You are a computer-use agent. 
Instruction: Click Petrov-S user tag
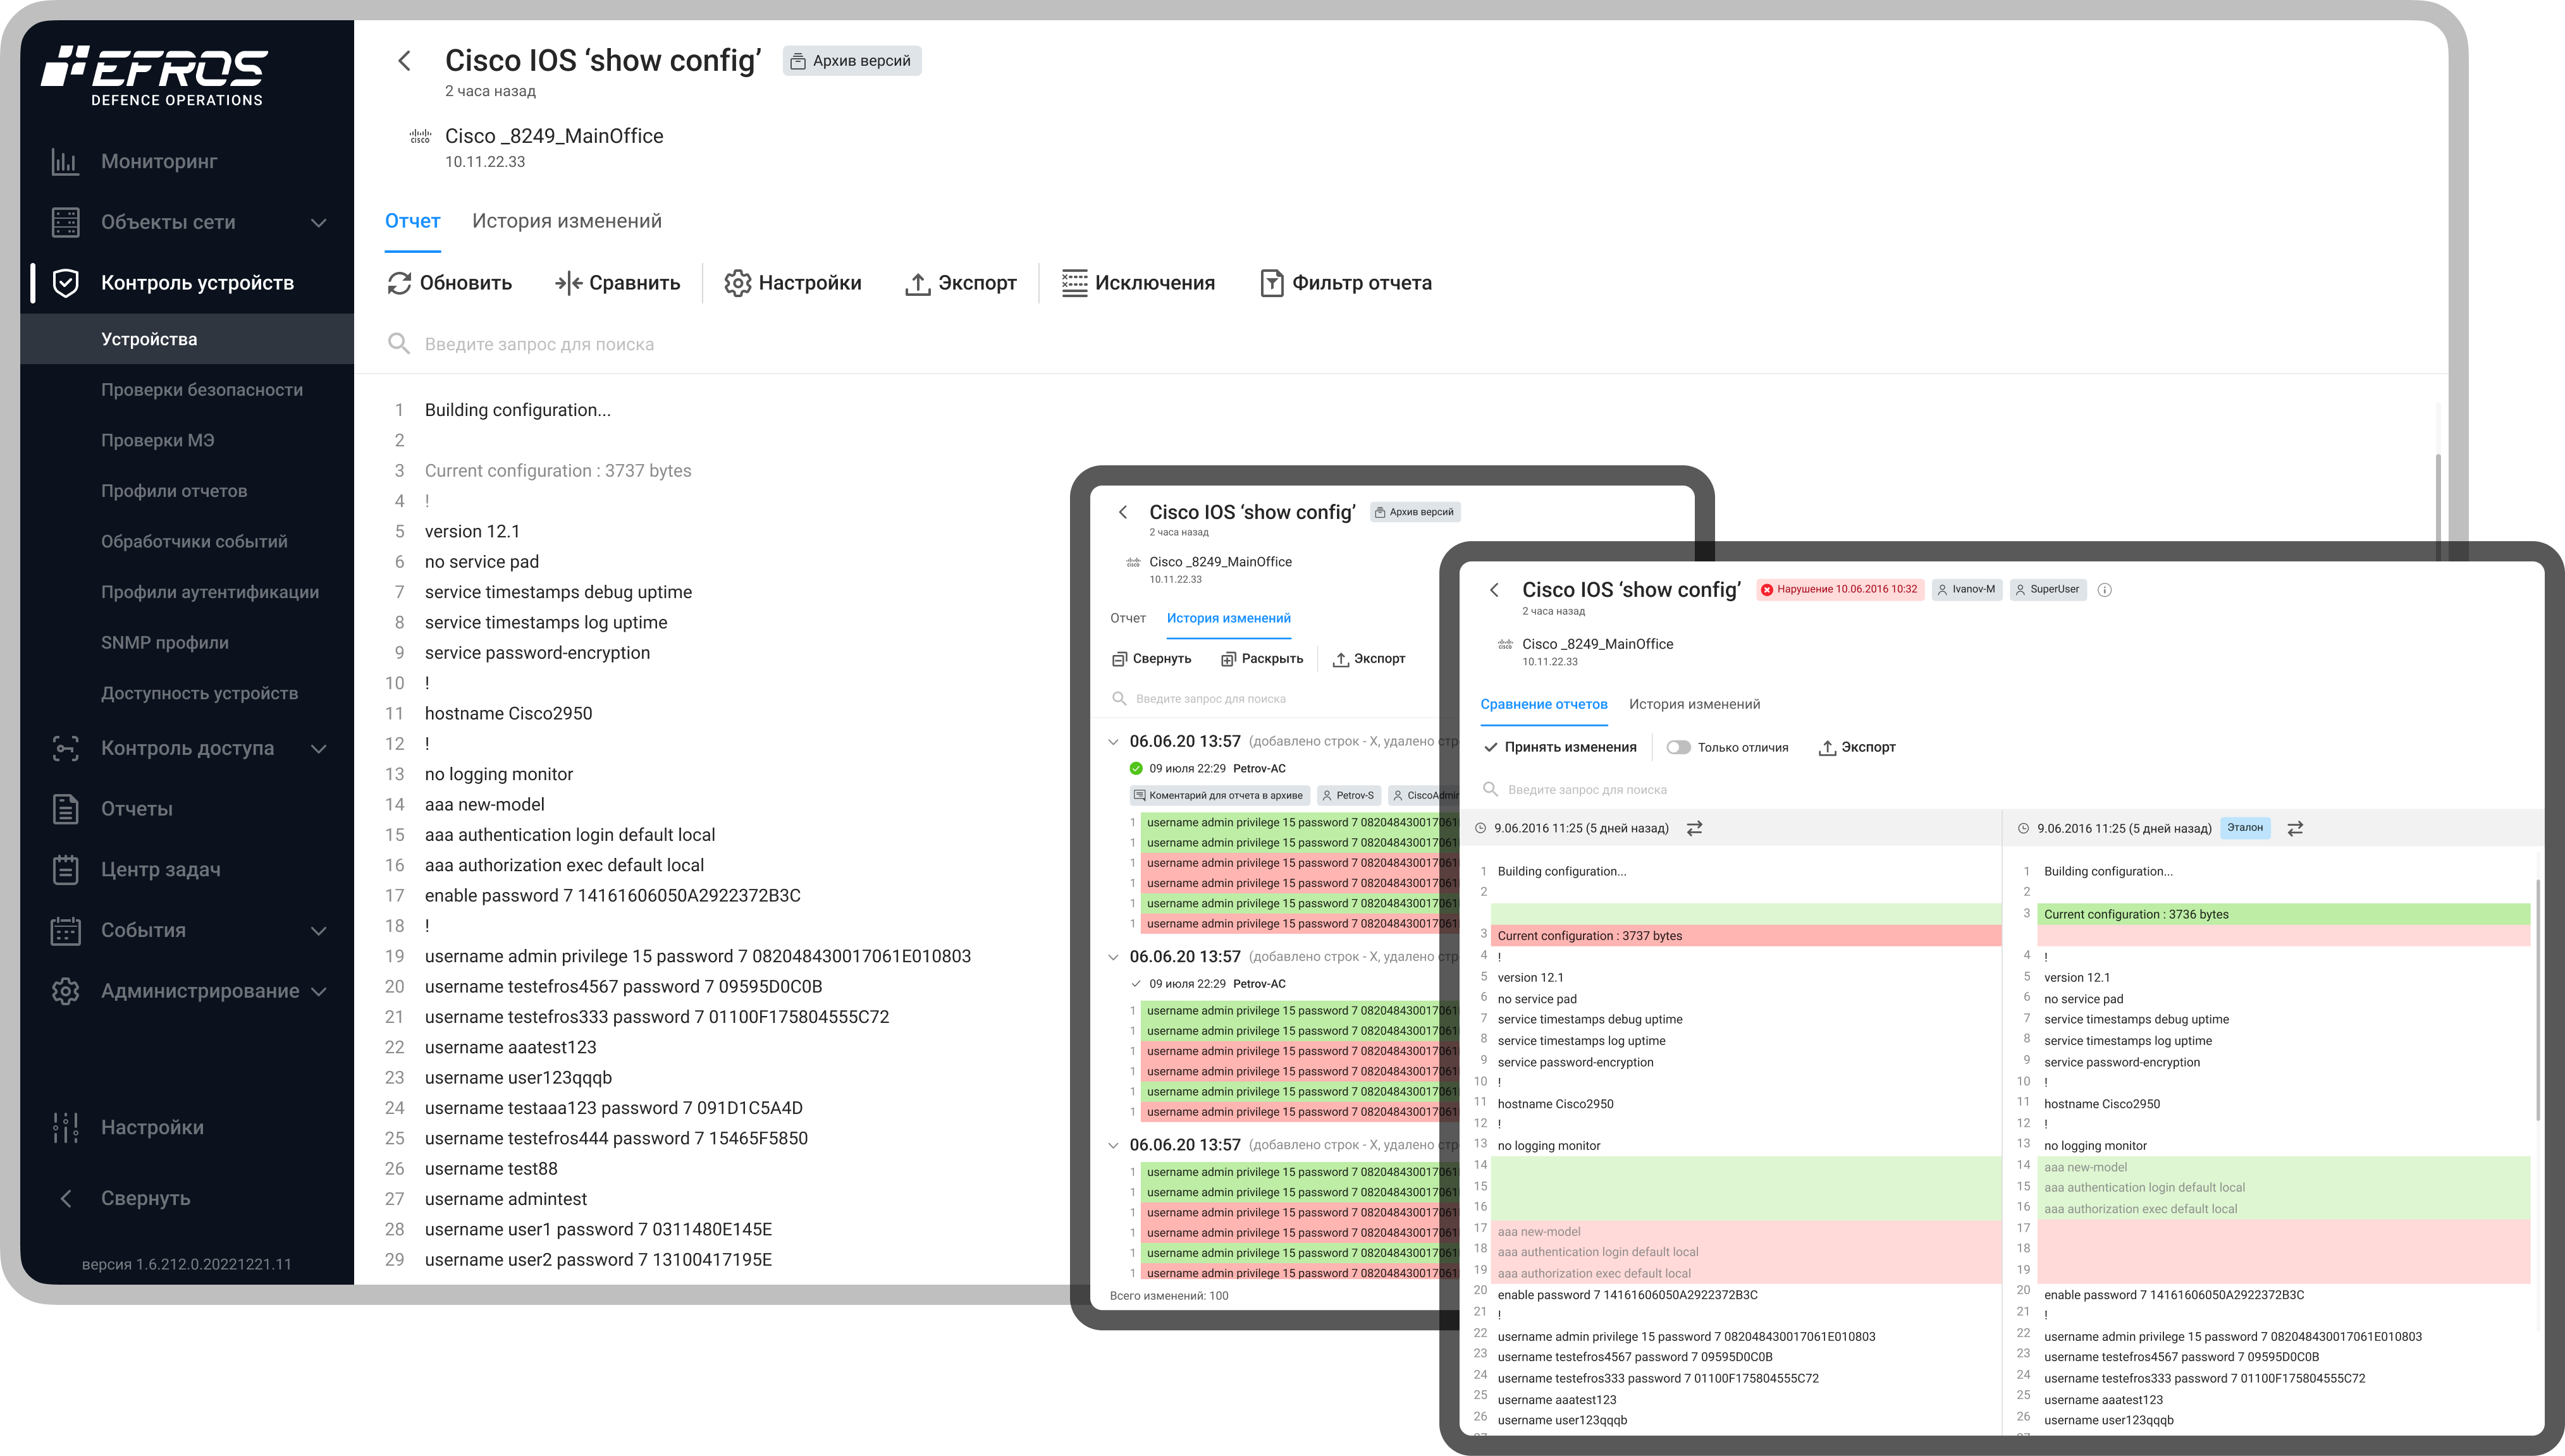(1348, 796)
